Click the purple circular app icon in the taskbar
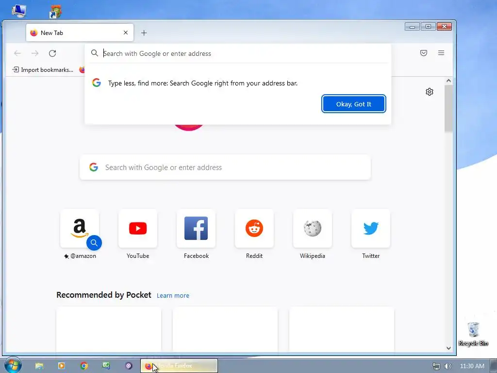This screenshot has height=373, width=497. tap(128, 366)
